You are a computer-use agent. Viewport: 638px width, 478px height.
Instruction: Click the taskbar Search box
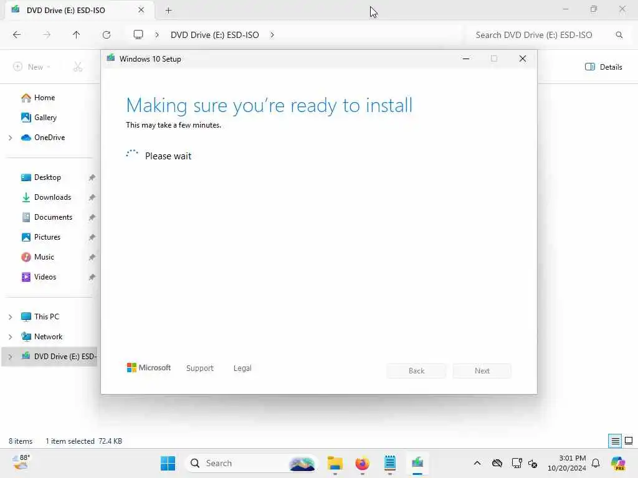[x=252, y=463]
